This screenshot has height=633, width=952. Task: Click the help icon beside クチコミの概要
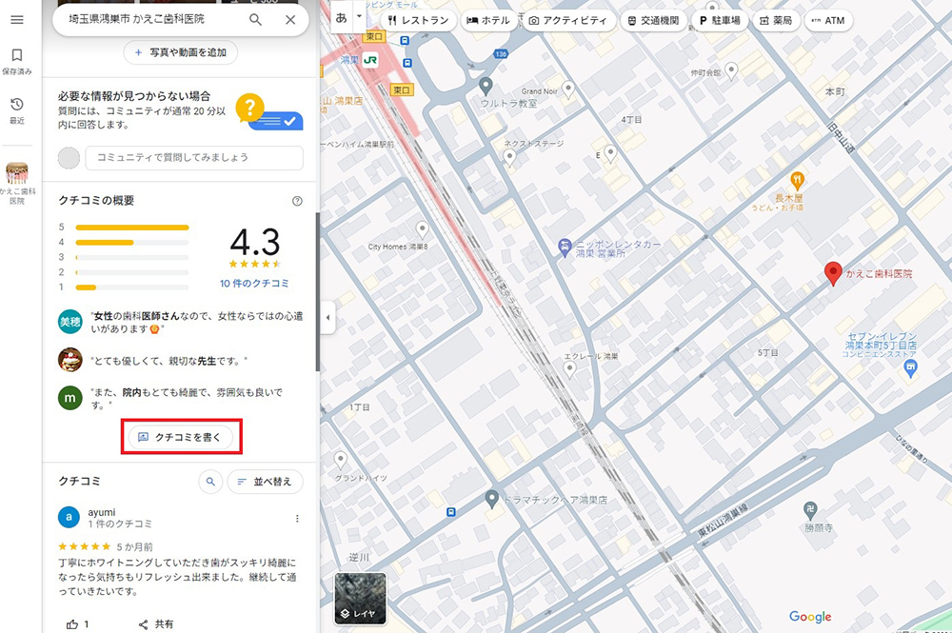[297, 201]
